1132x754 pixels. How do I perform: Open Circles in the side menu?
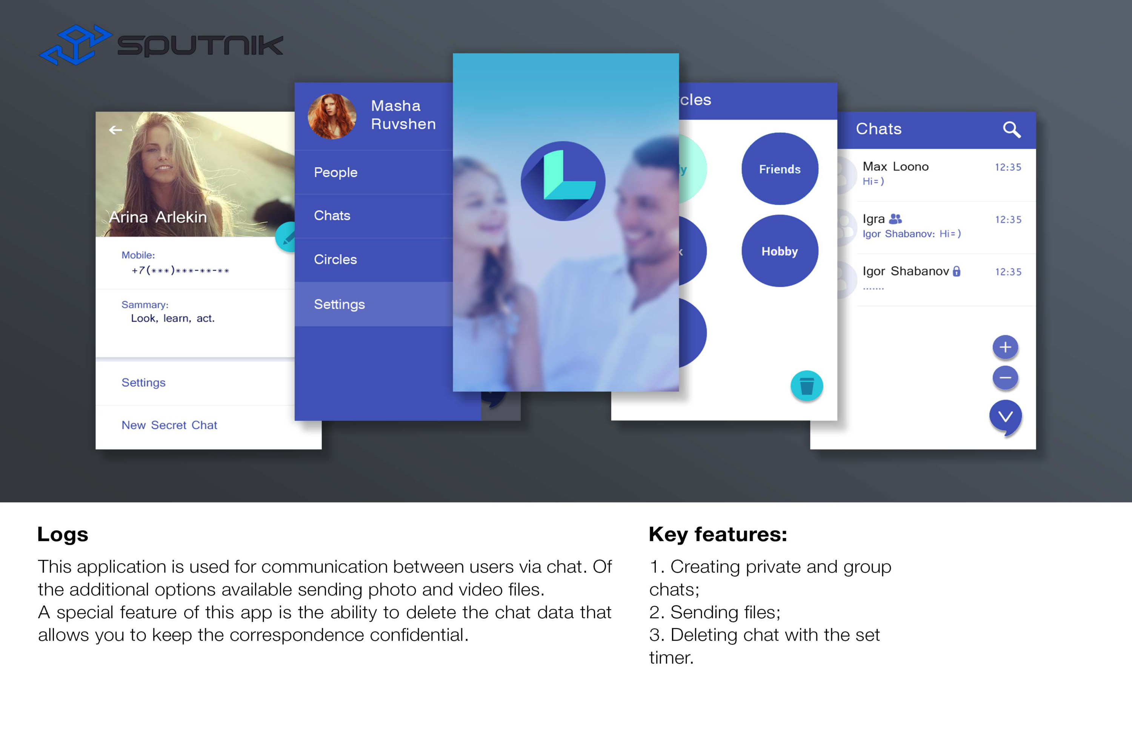tap(374, 260)
